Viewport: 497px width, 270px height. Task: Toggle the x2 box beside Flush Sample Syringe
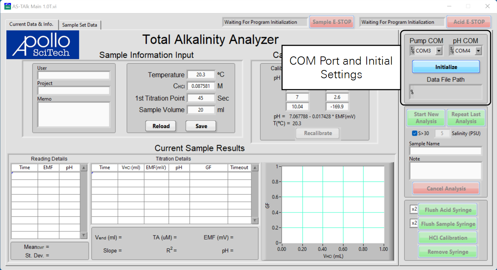[x=414, y=224]
